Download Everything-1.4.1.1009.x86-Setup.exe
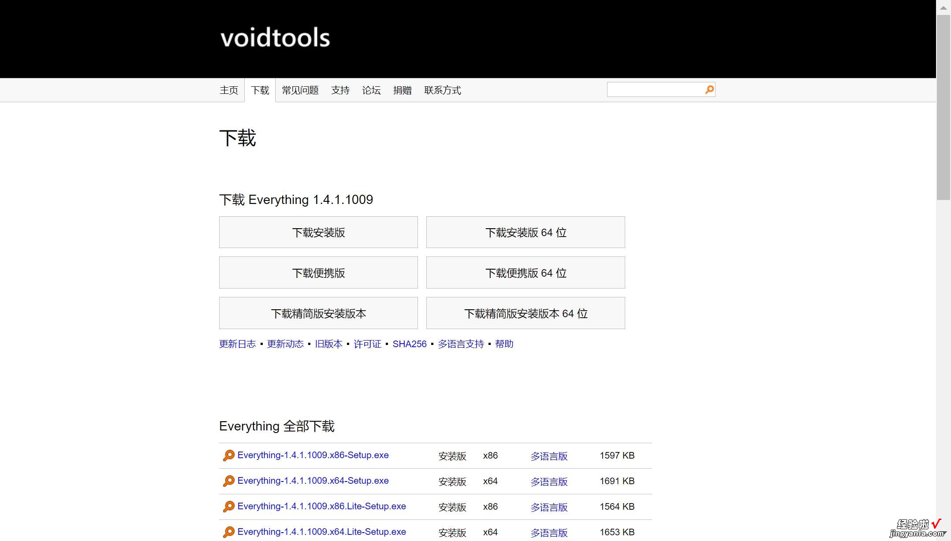The width and height of the screenshot is (951, 541). [x=313, y=455]
